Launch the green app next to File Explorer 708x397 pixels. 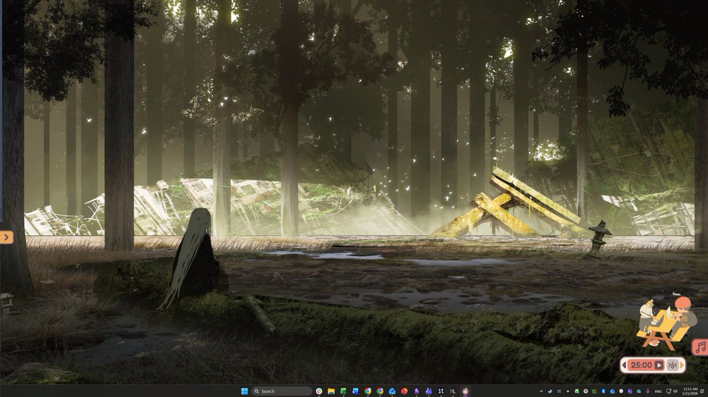click(343, 391)
